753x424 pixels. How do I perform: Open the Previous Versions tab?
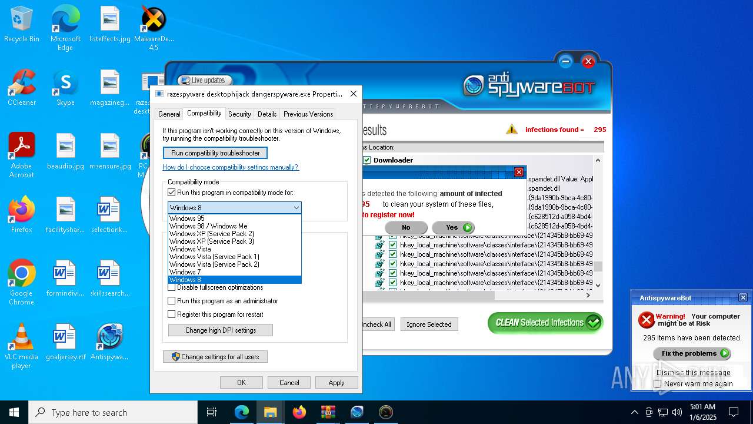point(308,114)
